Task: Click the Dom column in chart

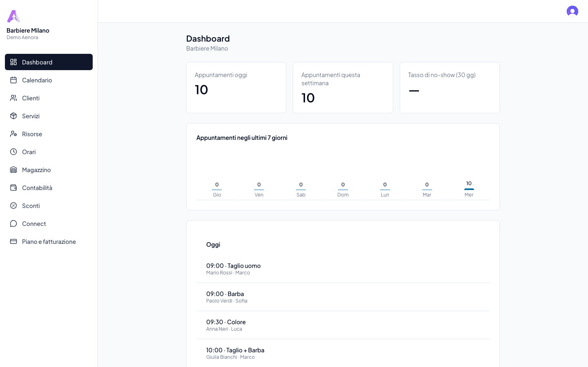Action: click(343, 190)
